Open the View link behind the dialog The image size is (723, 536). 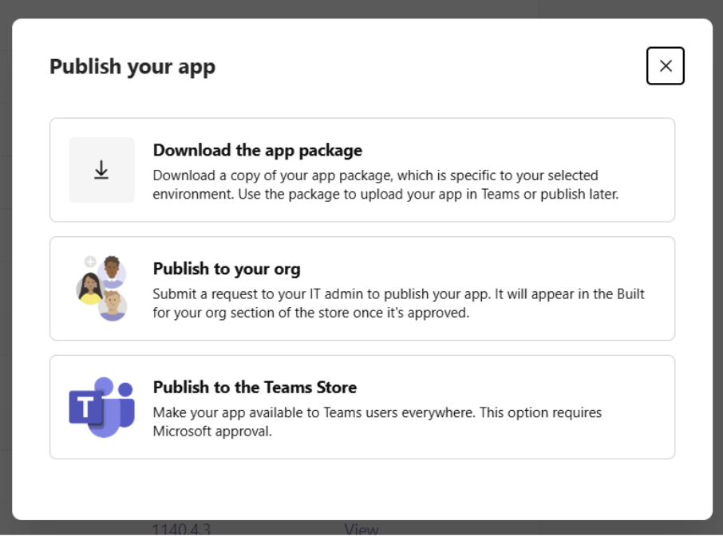[361, 528]
